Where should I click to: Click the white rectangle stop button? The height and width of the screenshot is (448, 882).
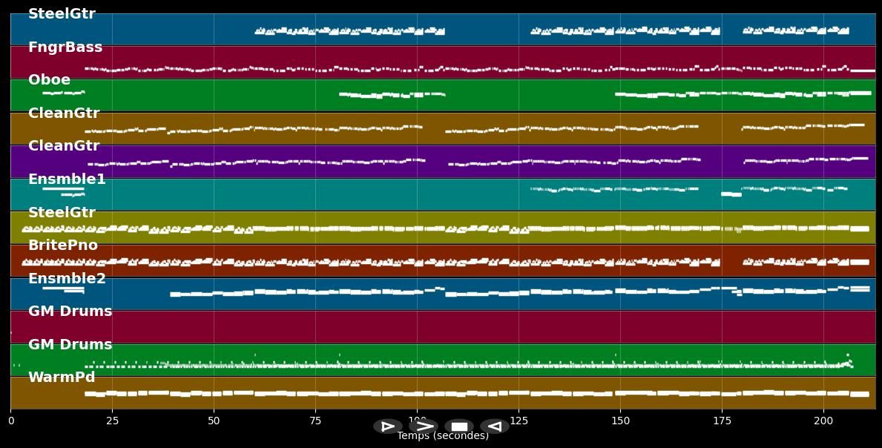(x=459, y=426)
